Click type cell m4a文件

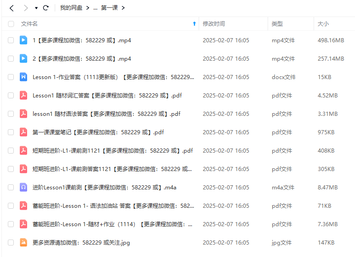[283, 187]
